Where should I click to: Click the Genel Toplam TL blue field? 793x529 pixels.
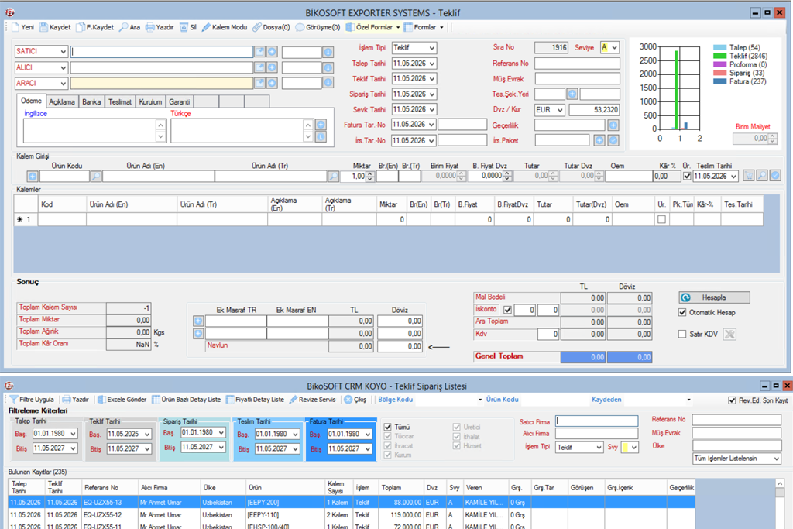(583, 357)
